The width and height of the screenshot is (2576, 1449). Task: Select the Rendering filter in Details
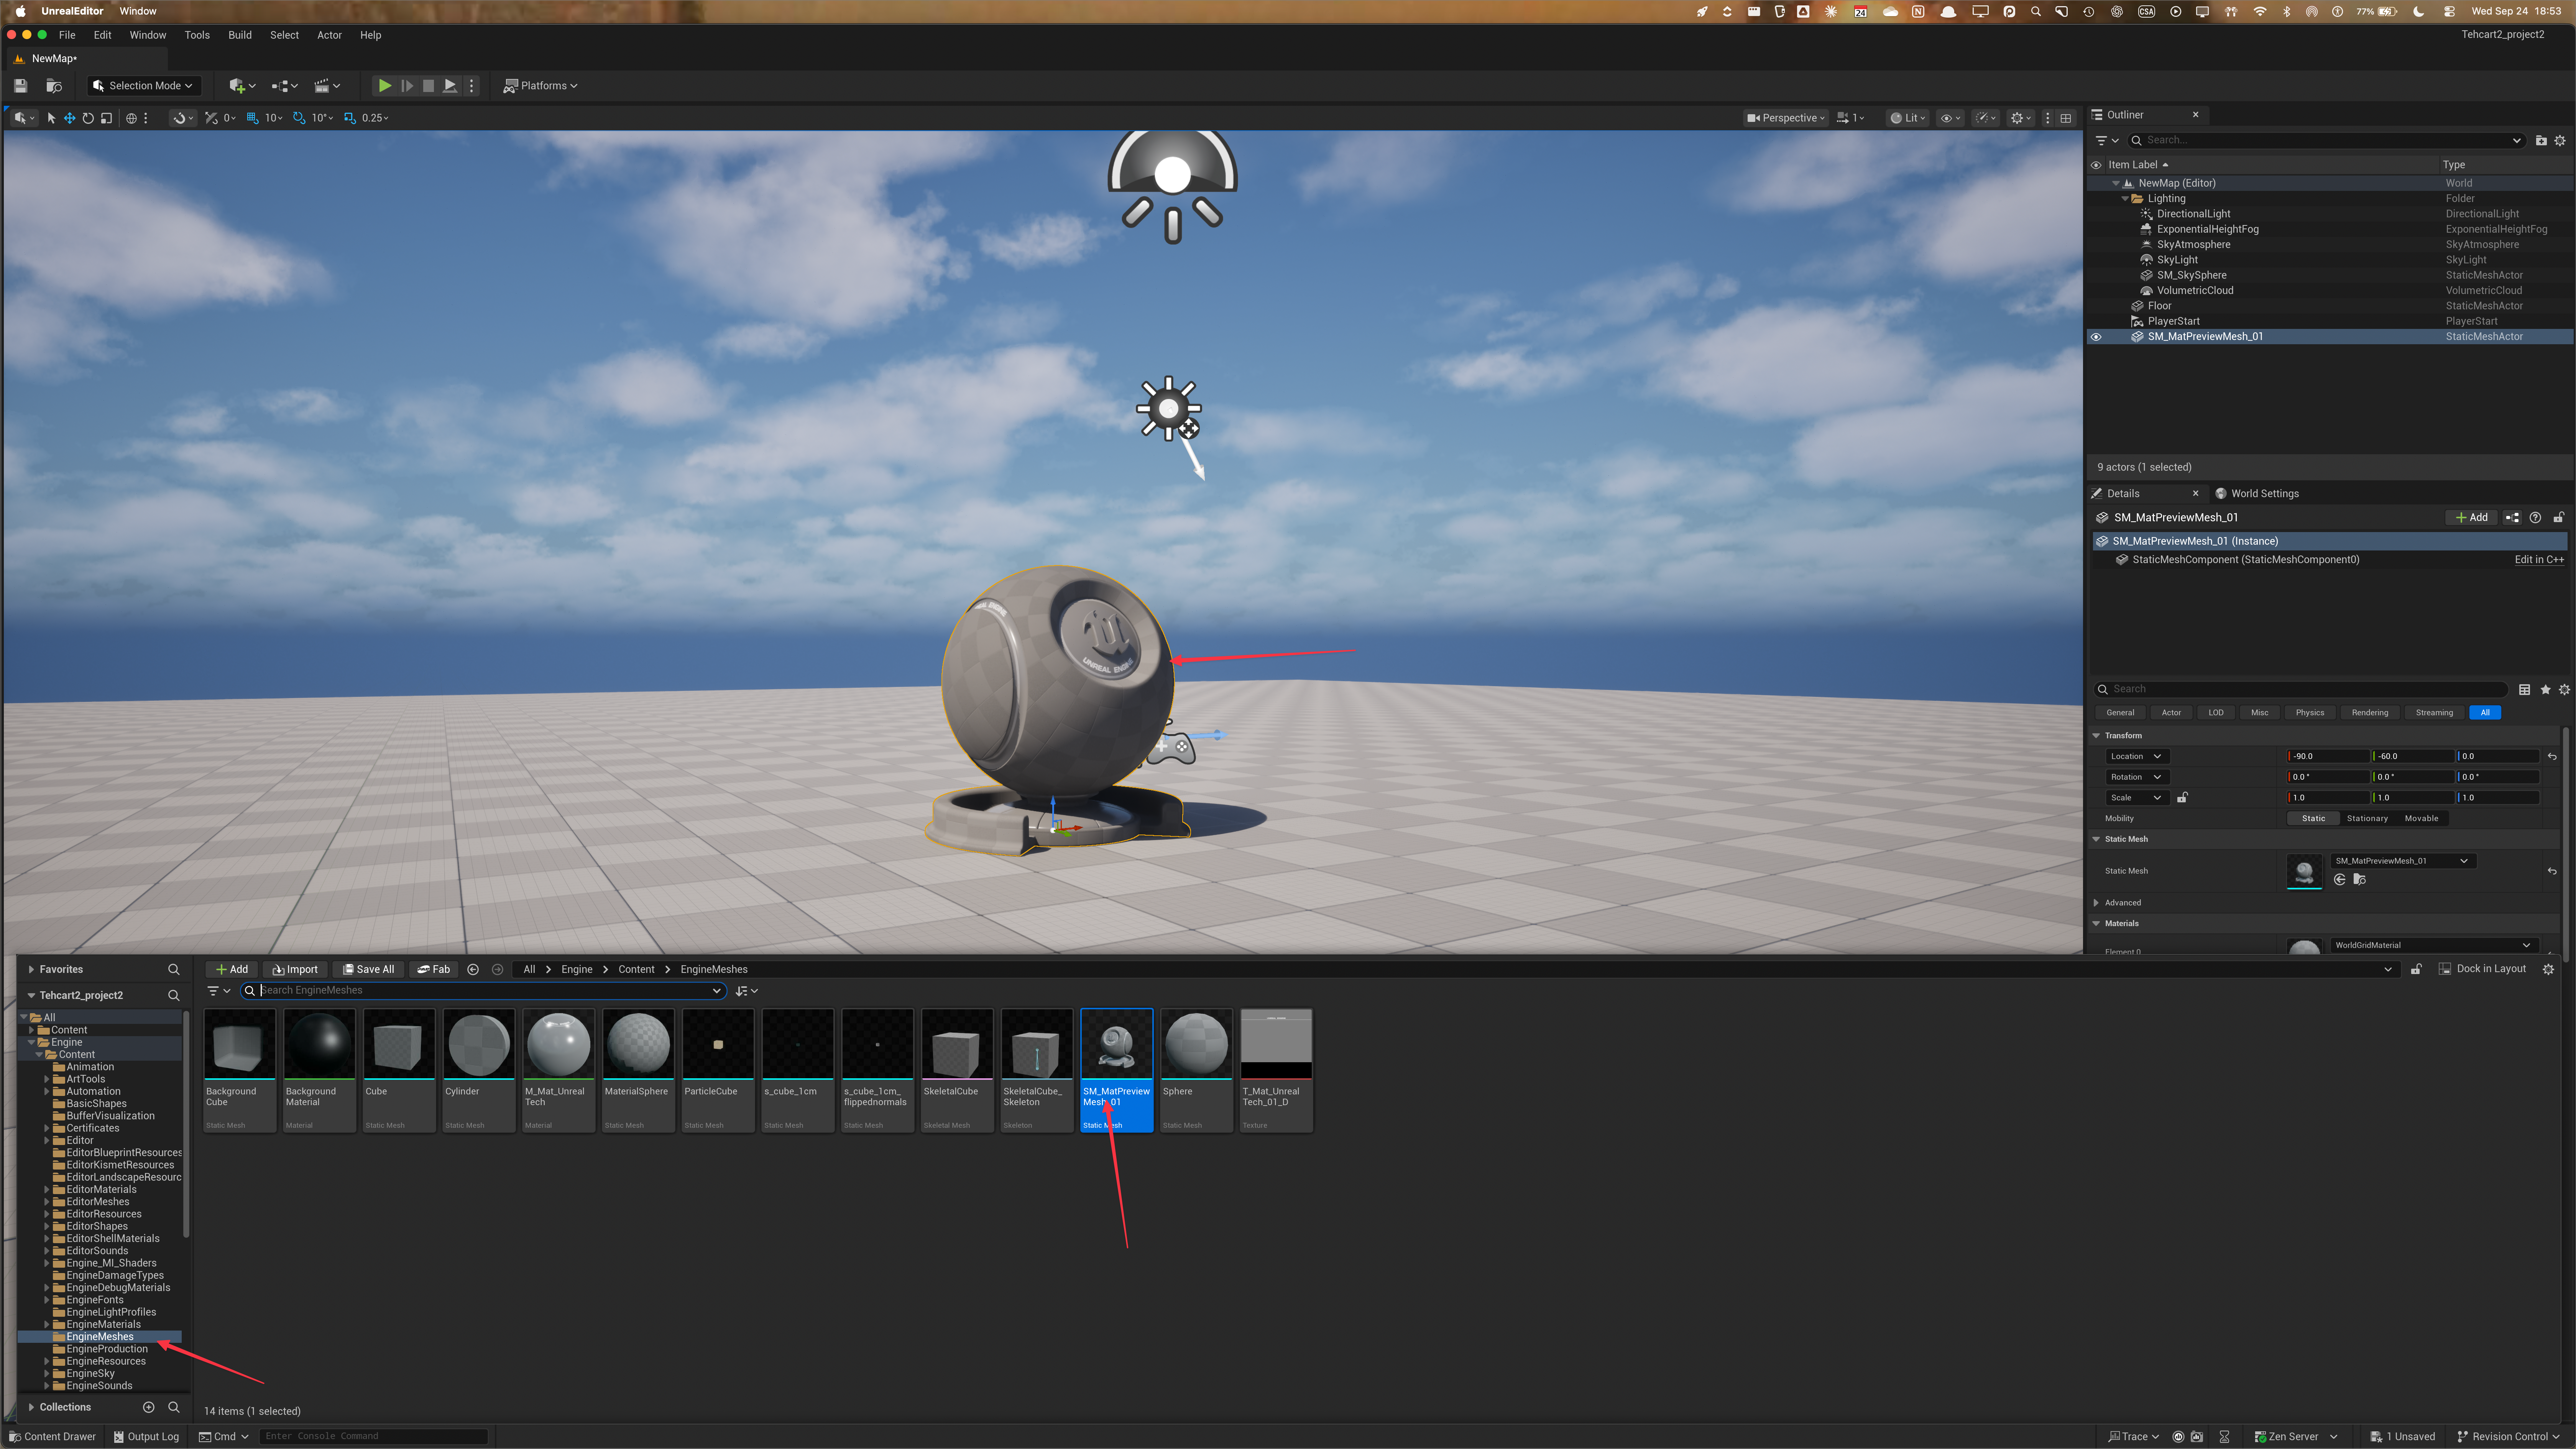pos(2370,713)
